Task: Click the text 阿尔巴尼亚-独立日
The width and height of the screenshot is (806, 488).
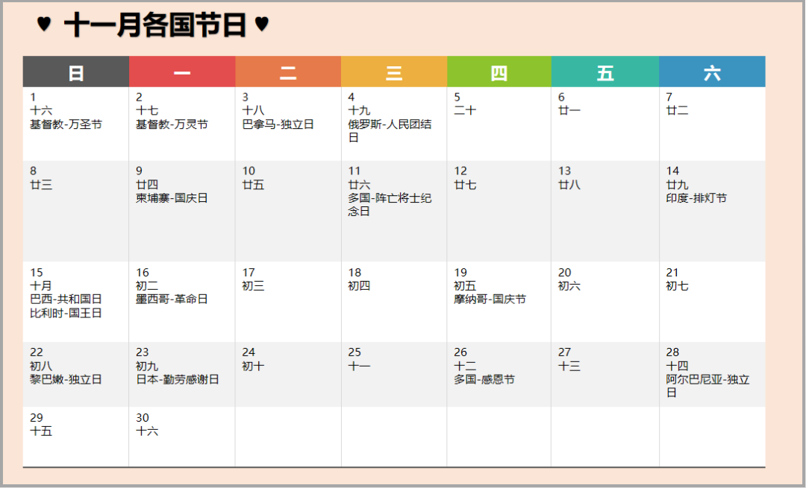Action: (707, 386)
